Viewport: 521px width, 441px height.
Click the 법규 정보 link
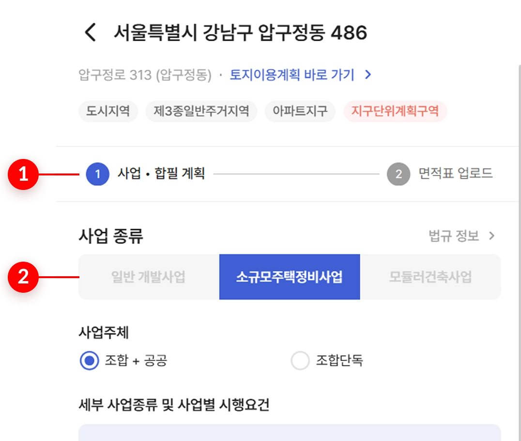[x=454, y=236]
